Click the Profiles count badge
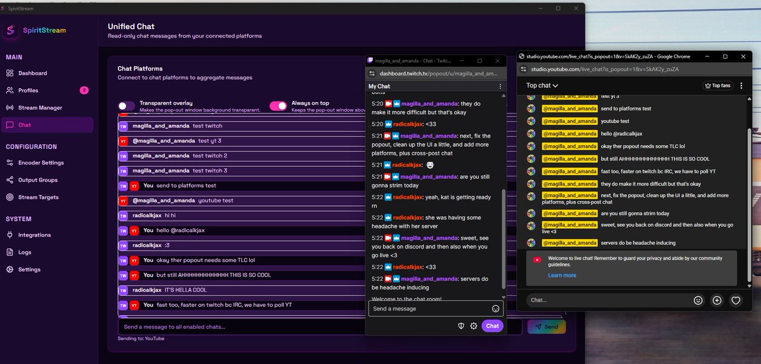The image size is (761, 364). [84, 90]
